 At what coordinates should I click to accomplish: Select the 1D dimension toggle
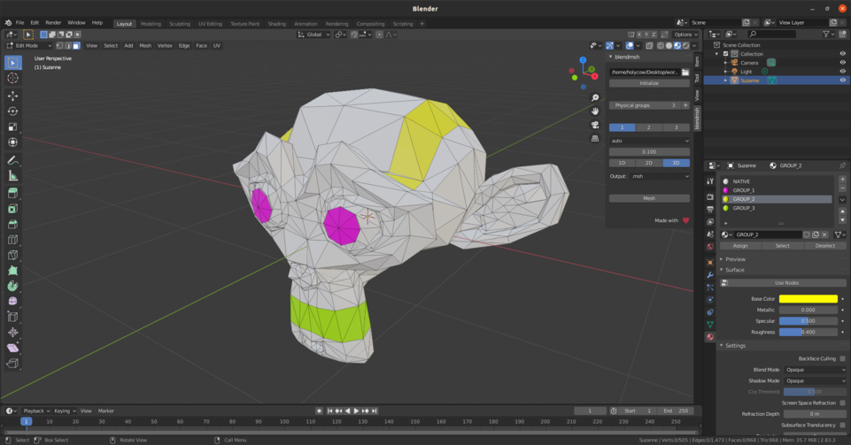(622, 163)
